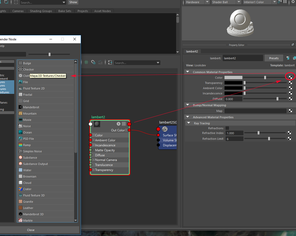Open the Shader Ball dropdown
296x236 pixels.
click(x=222, y=2)
